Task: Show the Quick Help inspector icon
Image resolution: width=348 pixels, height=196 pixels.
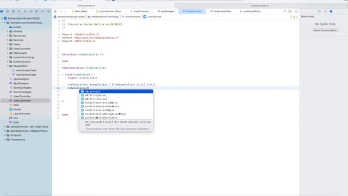Action: (331, 11)
